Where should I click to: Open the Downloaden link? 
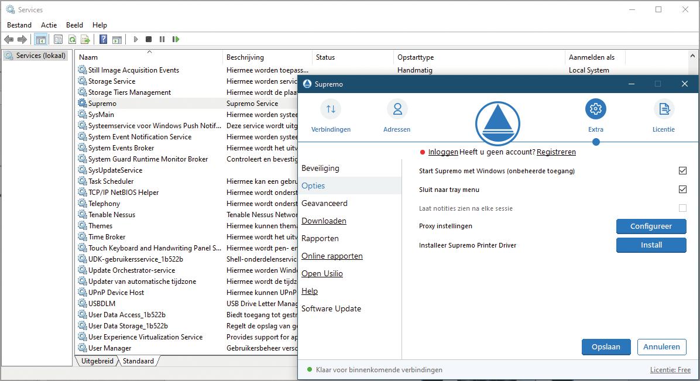pos(324,221)
